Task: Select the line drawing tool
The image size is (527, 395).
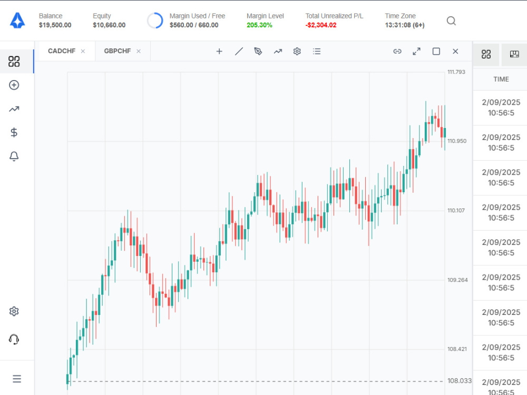Action: click(239, 52)
